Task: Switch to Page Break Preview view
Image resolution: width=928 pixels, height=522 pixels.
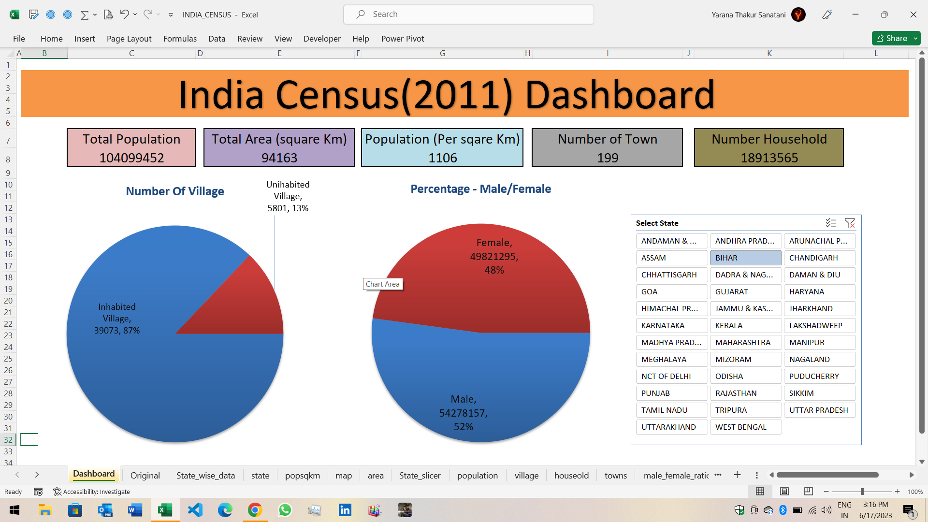Action: [x=808, y=492]
